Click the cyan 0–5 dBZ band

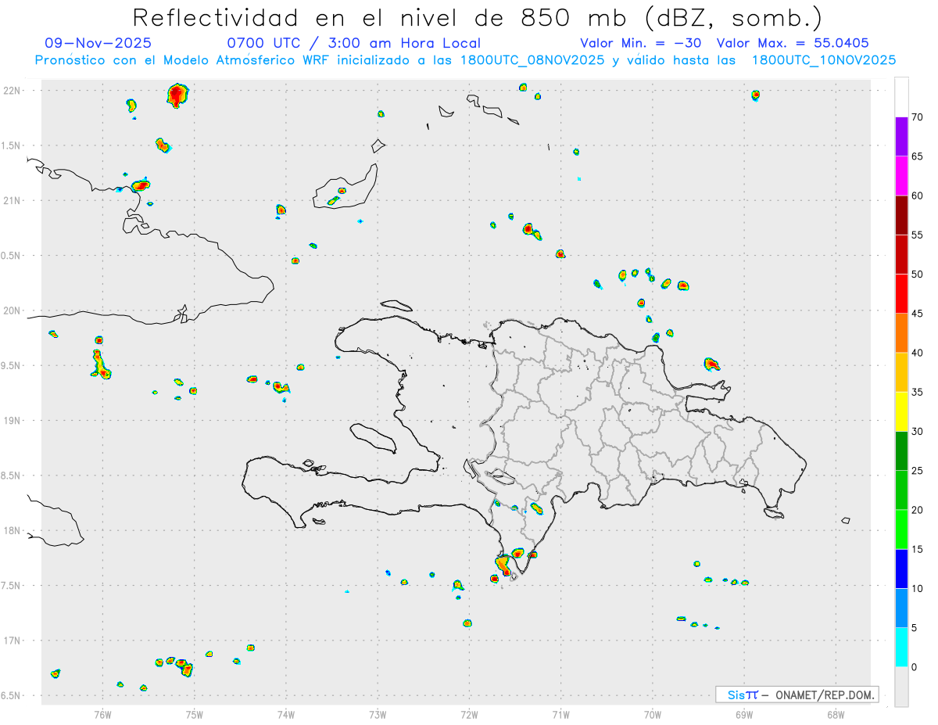click(901, 647)
